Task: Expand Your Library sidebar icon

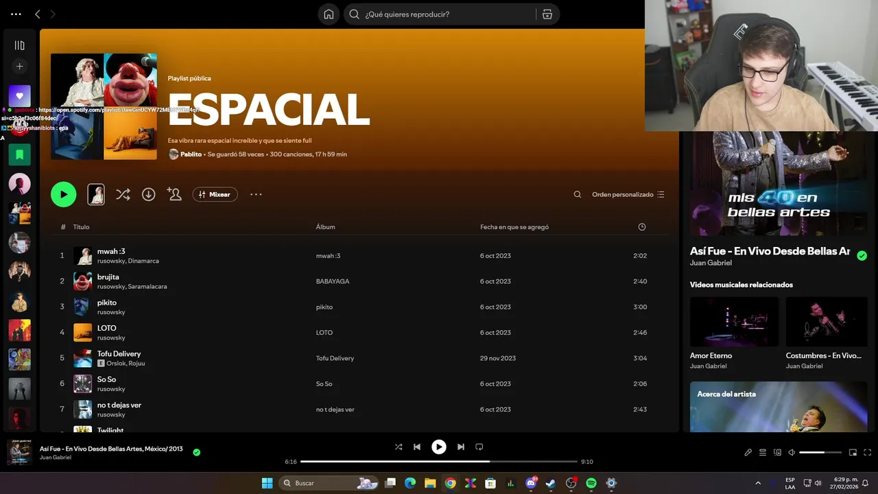Action: click(19, 45)
